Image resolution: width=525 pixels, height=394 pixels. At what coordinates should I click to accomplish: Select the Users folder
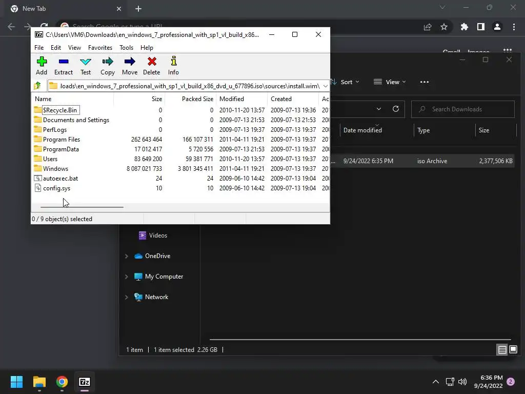tap(181, 159)
